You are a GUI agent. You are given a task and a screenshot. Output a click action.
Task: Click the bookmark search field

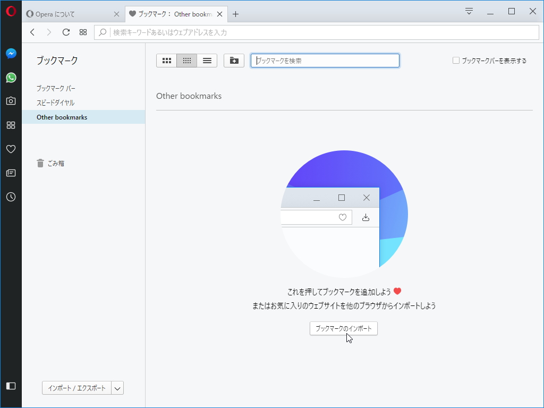[x=325, y=60]
